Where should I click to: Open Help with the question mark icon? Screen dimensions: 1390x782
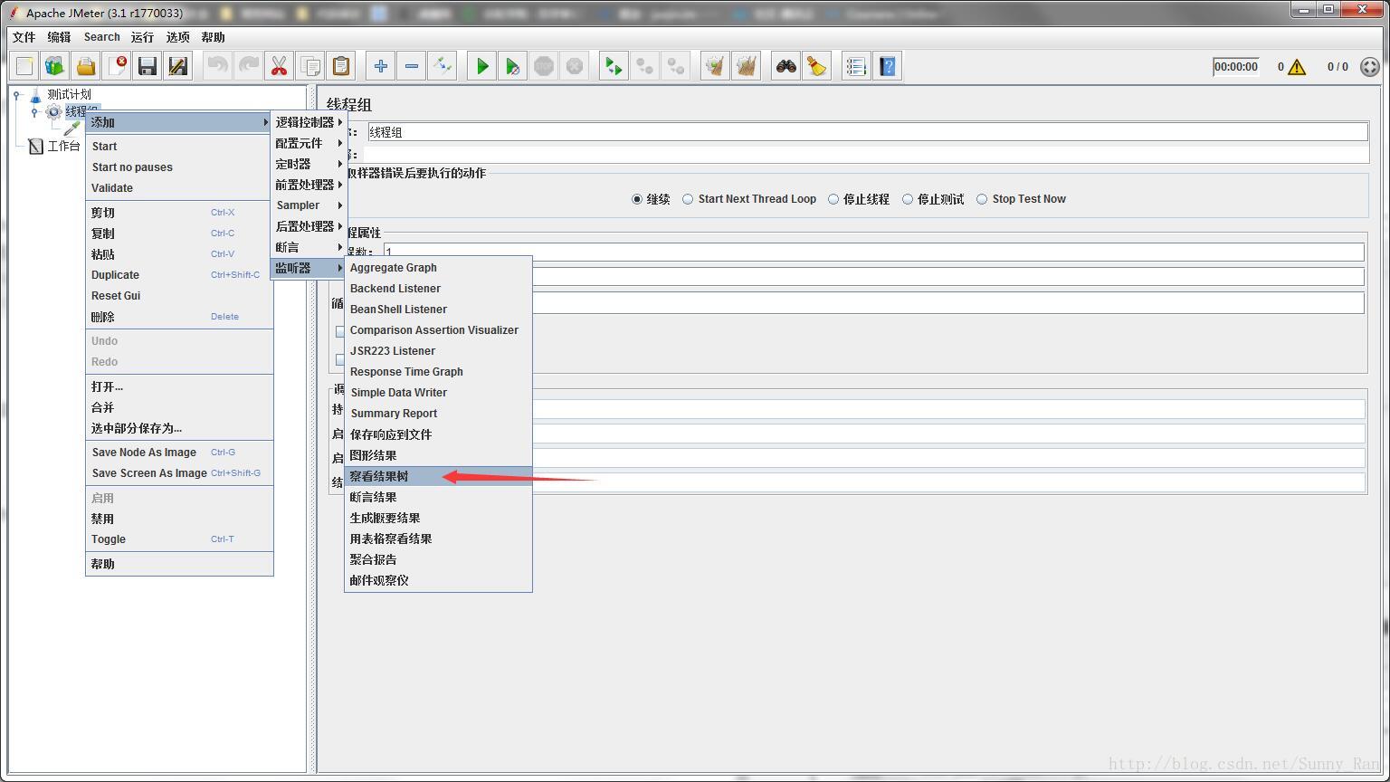point(888,66)
